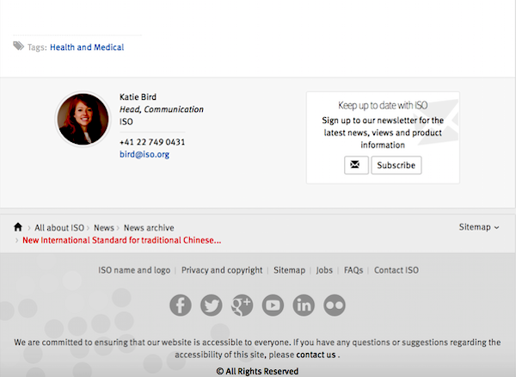Subscribe to the ISO newsletter

point(396,165)
